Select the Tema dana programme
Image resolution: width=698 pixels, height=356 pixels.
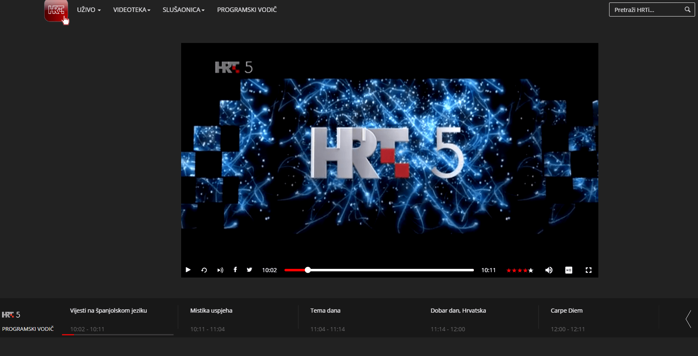(325, 311)
